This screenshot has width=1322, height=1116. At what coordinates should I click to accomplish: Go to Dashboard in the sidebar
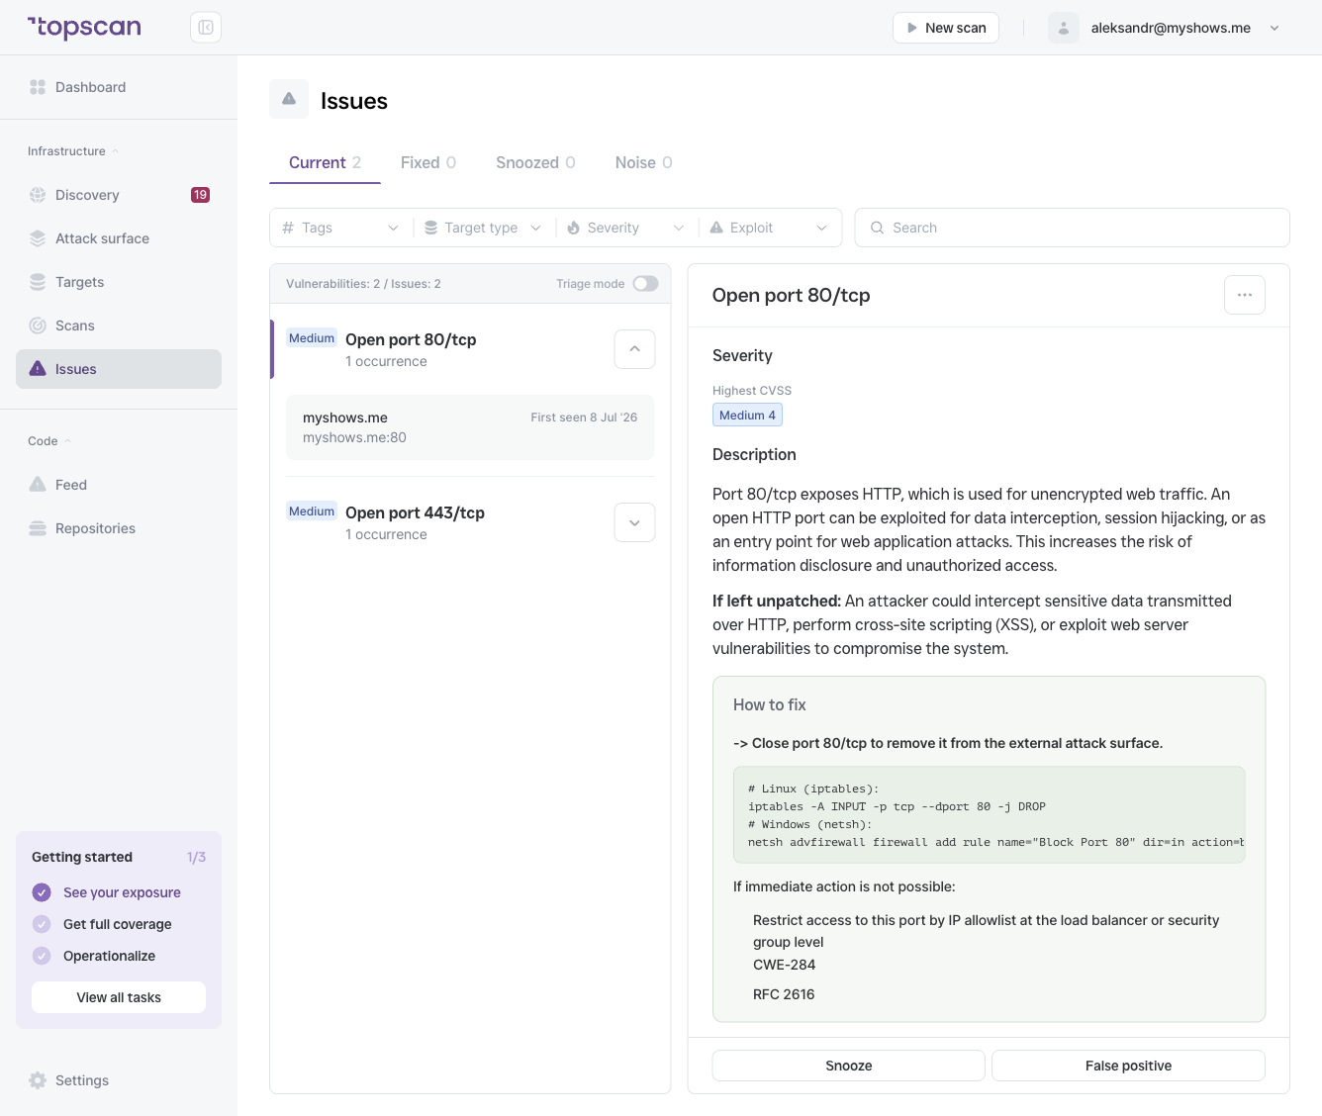(119, 87)
